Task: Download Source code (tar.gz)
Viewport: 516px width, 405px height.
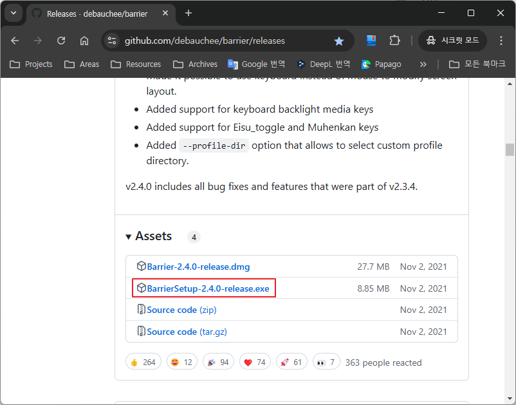Action: (x=187, y=332)
